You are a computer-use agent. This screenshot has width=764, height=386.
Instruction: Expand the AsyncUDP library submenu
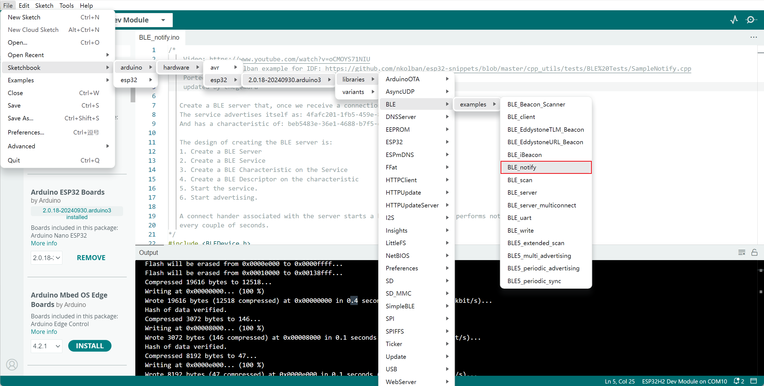(x=417, y=92)
